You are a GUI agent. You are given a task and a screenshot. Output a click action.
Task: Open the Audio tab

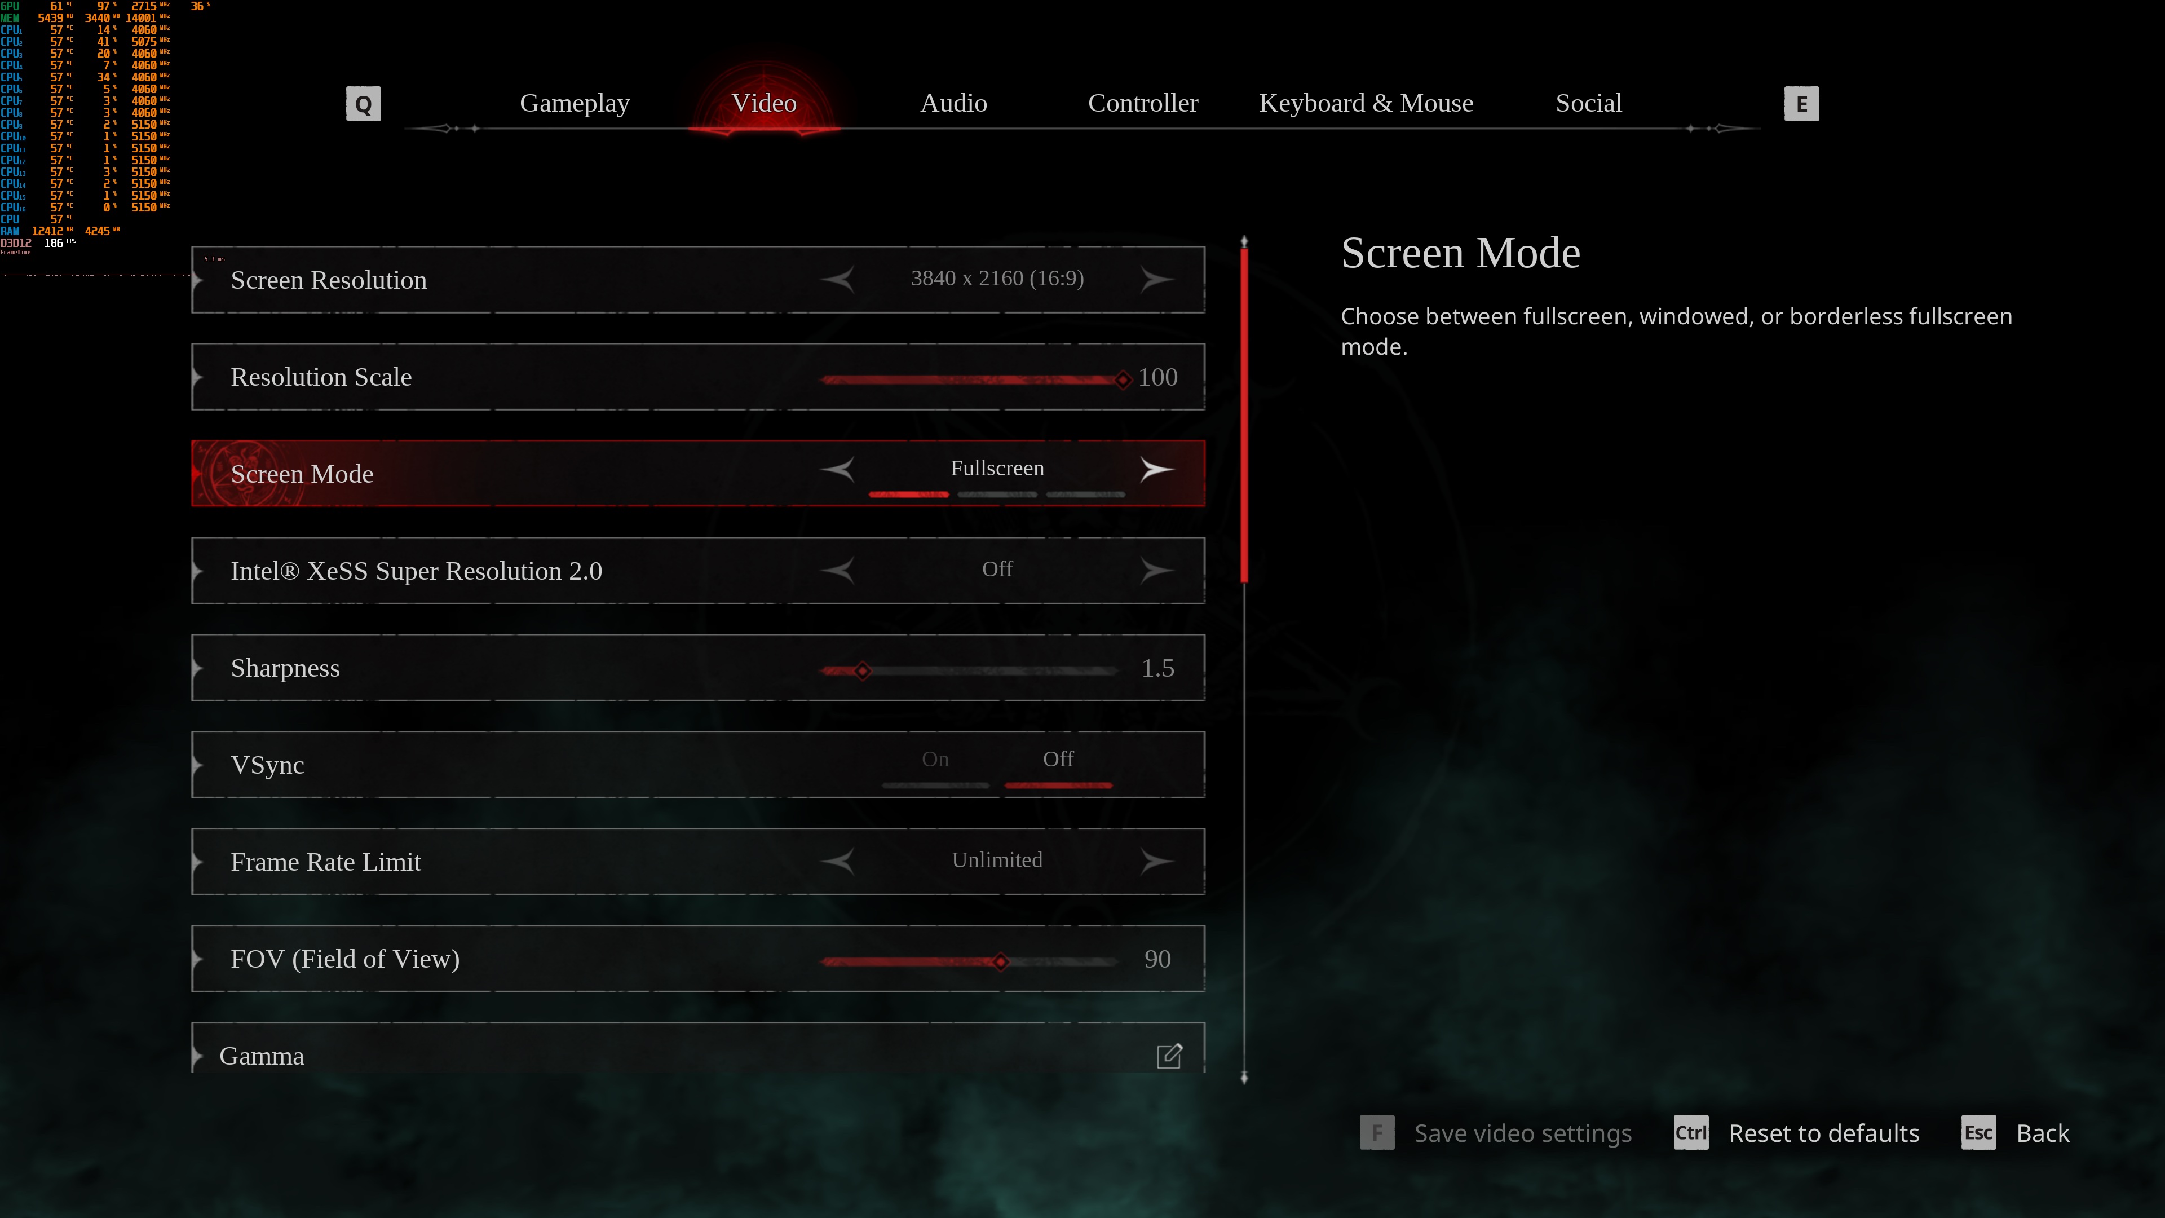[953, 103]
